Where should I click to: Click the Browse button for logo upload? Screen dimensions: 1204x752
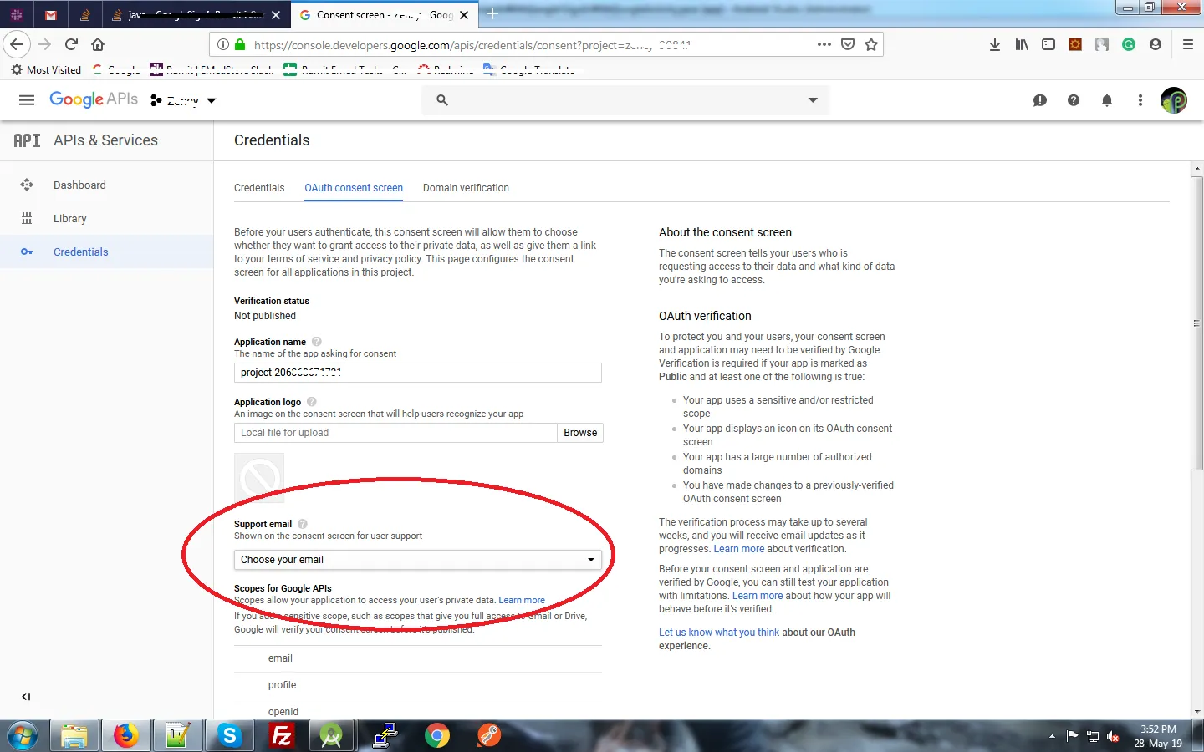[x=580, y=433]
